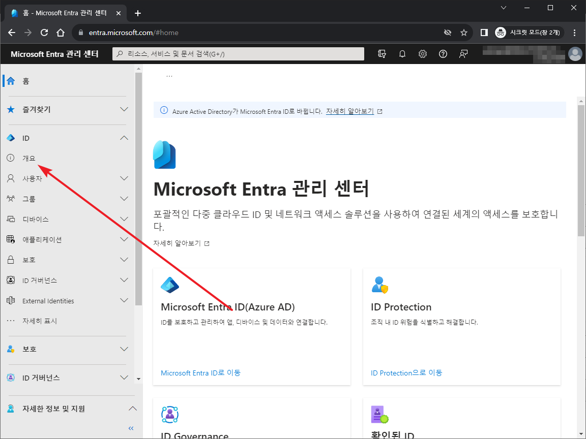Click the 리소스, 서비스 및 문서 검색 search box

pos(239,54)
